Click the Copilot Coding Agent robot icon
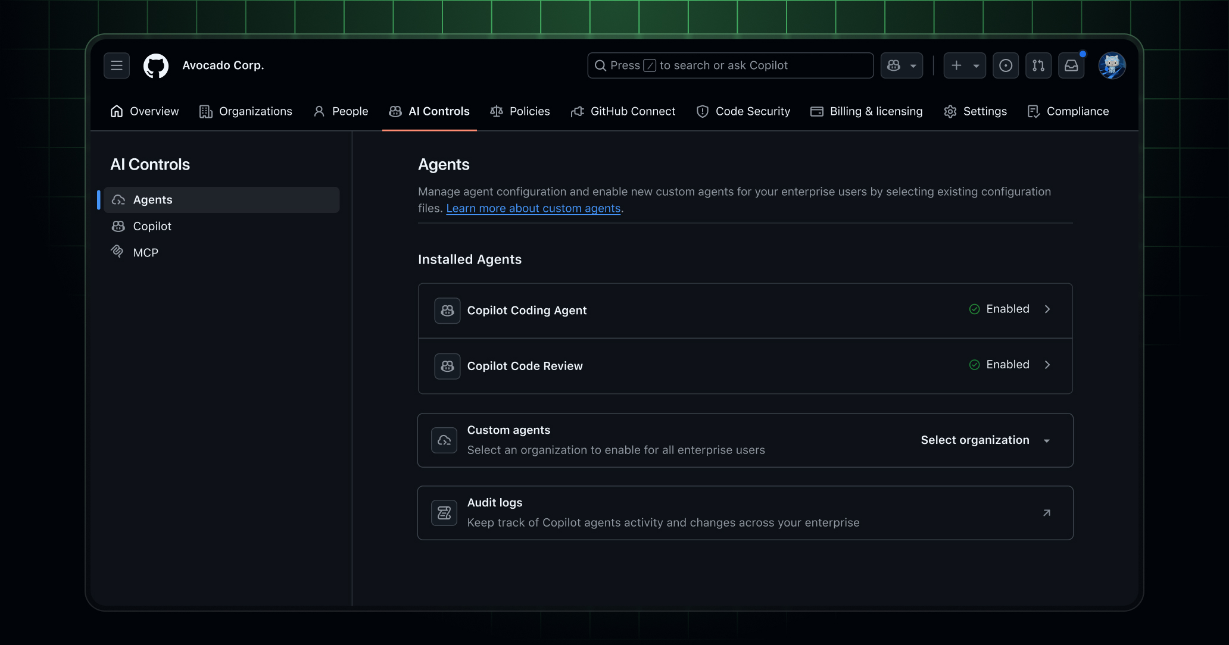Image resolution: width=1229 pixels, height=645 pixels. [447, 310]
